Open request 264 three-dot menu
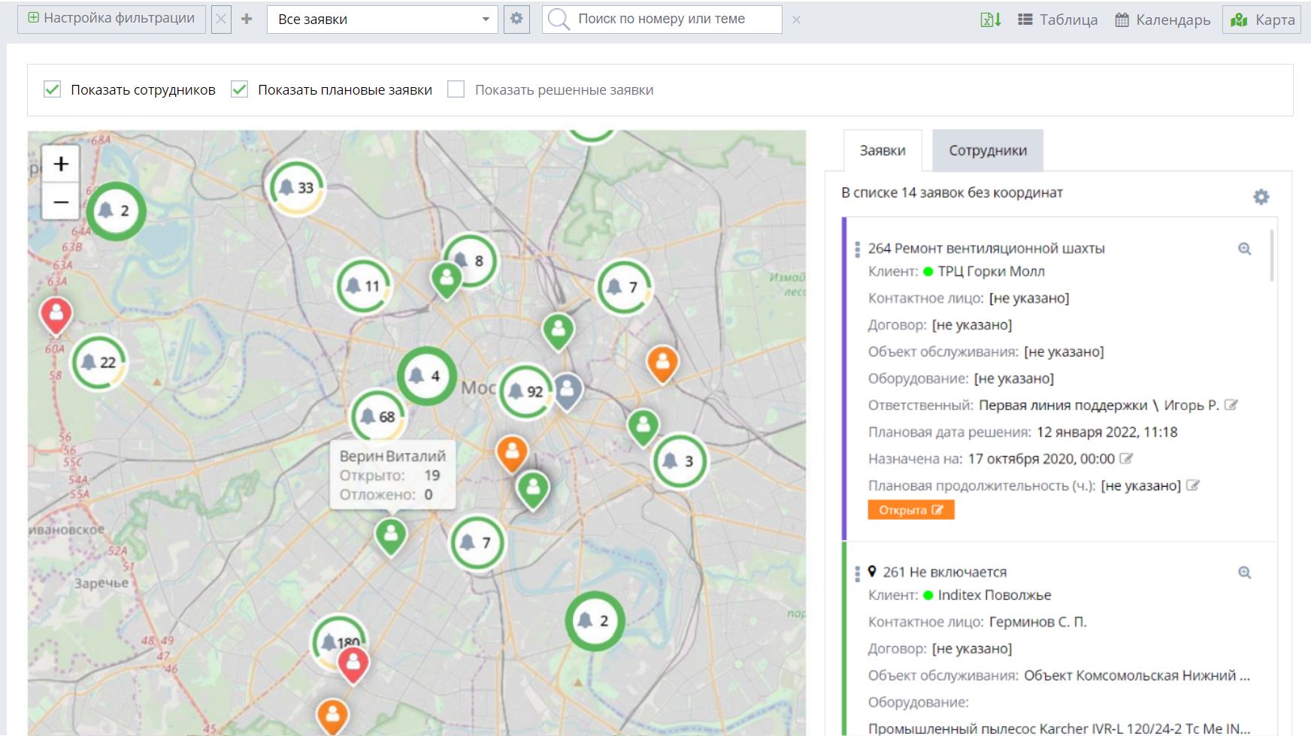Viewport: 1311px width, 736px height. (x=857, y=249)
